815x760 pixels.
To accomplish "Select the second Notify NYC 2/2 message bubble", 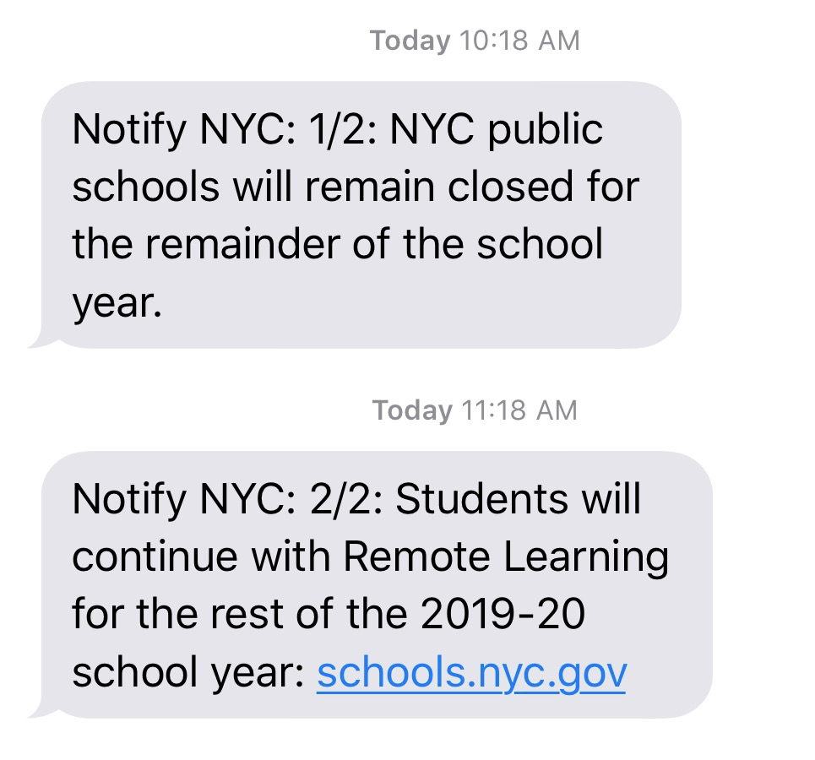I will 377,585.
